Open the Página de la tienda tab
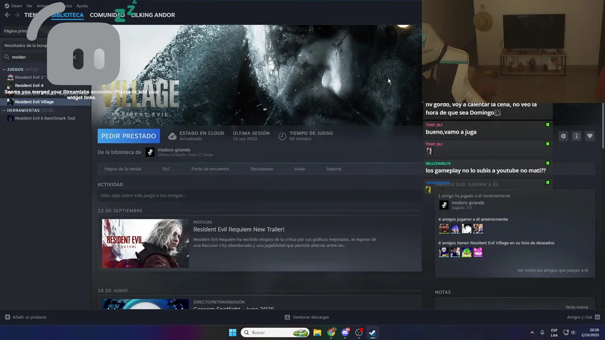 point(122,169)
